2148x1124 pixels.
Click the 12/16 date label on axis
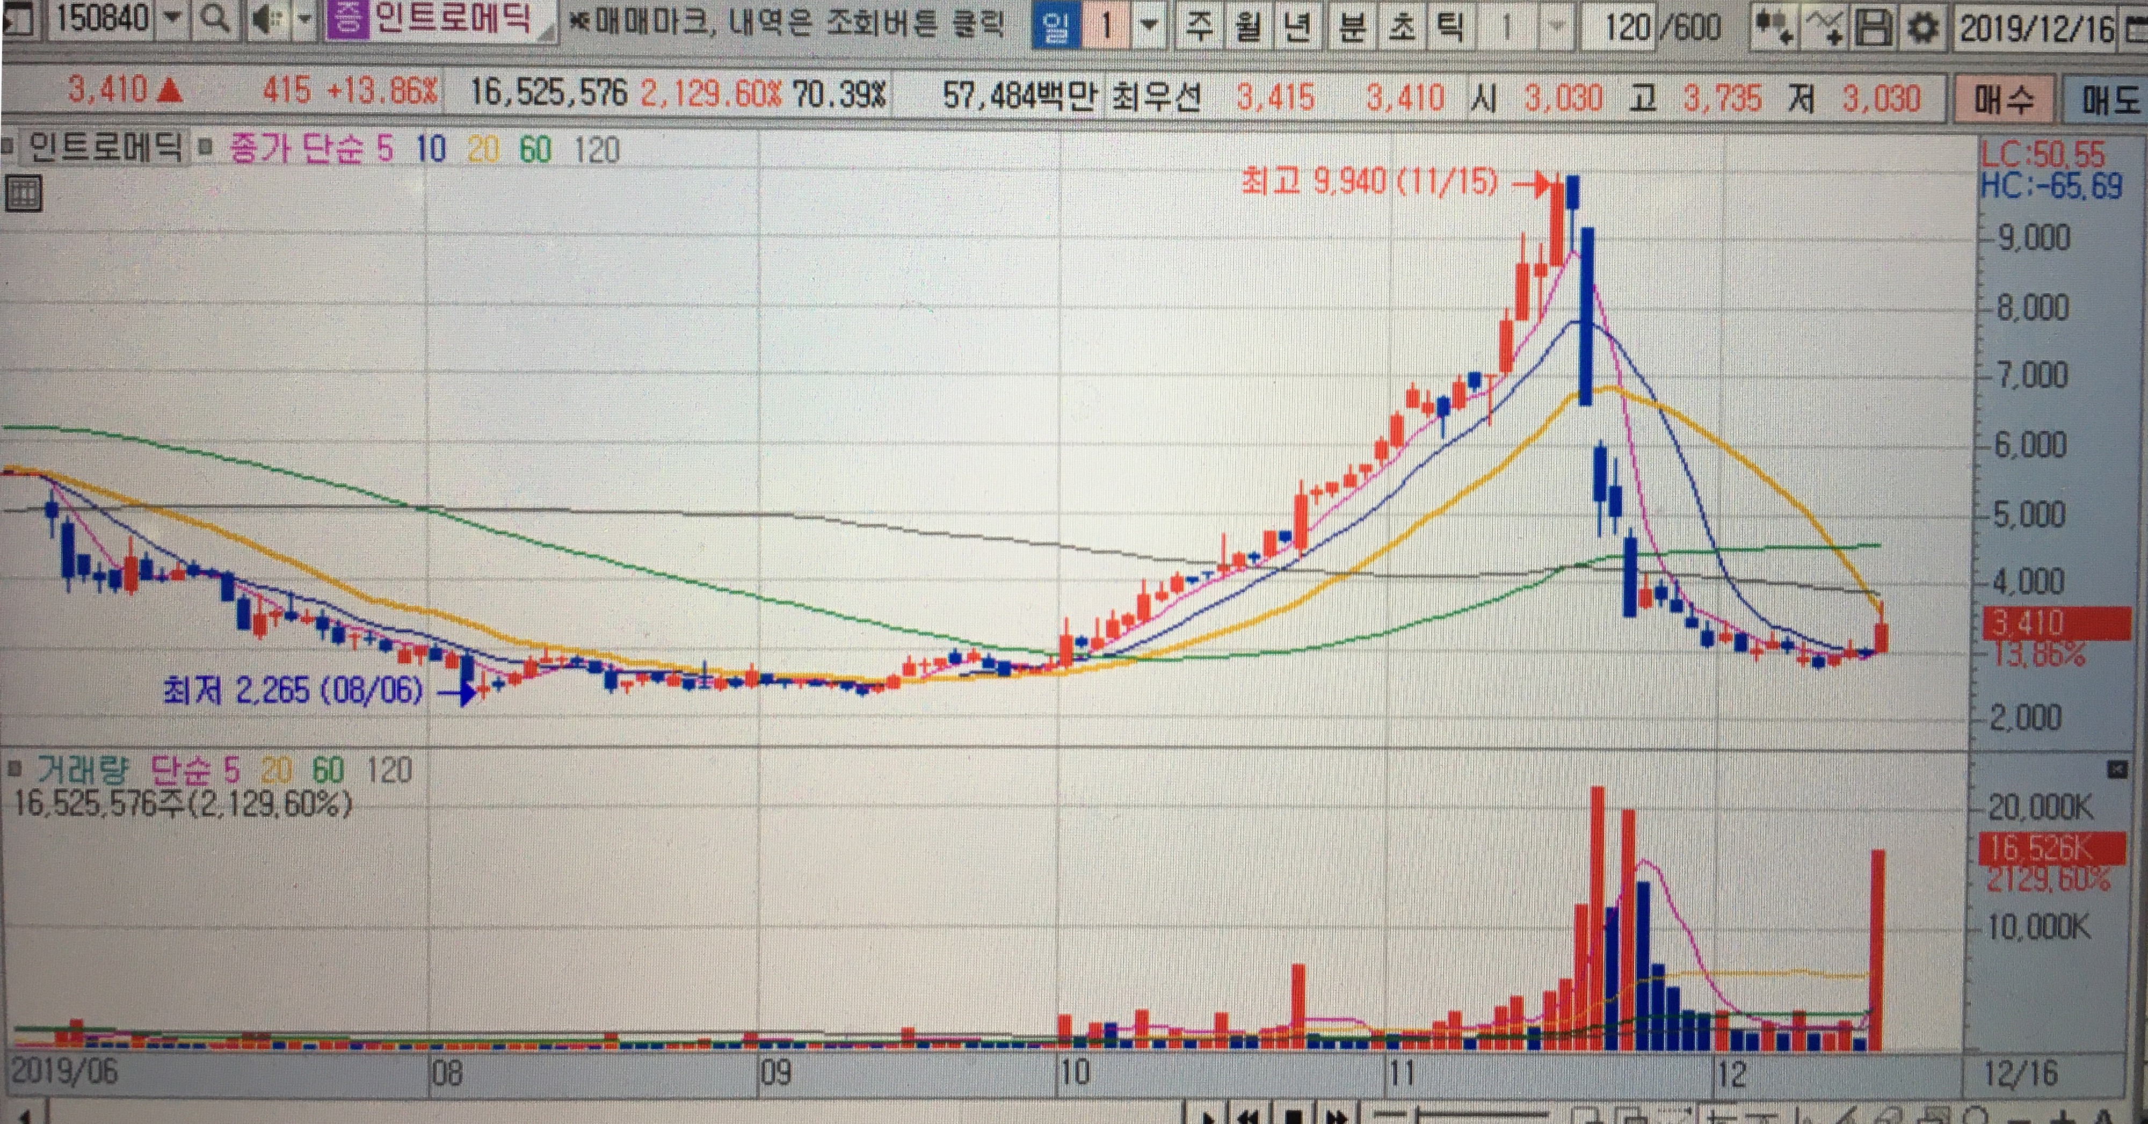click(2020, 1073)
